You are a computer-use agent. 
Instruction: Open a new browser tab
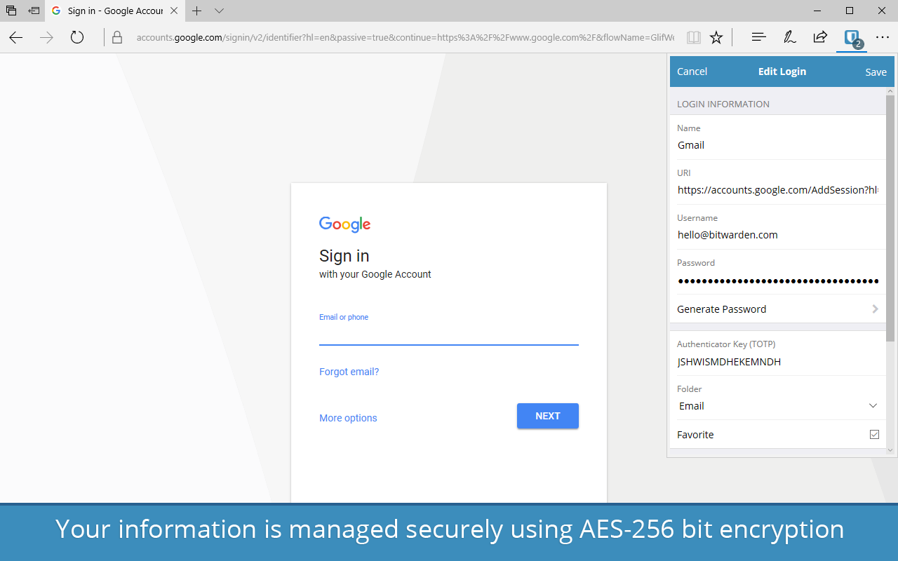click(x=197, y=11)
